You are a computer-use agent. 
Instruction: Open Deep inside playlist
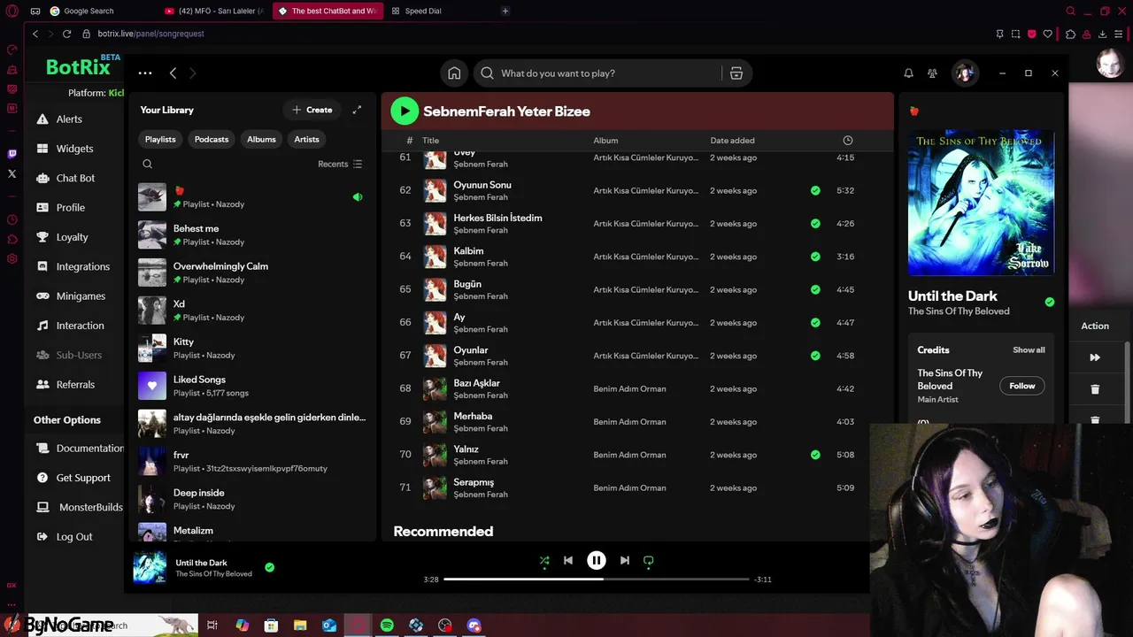pos(251,499)
